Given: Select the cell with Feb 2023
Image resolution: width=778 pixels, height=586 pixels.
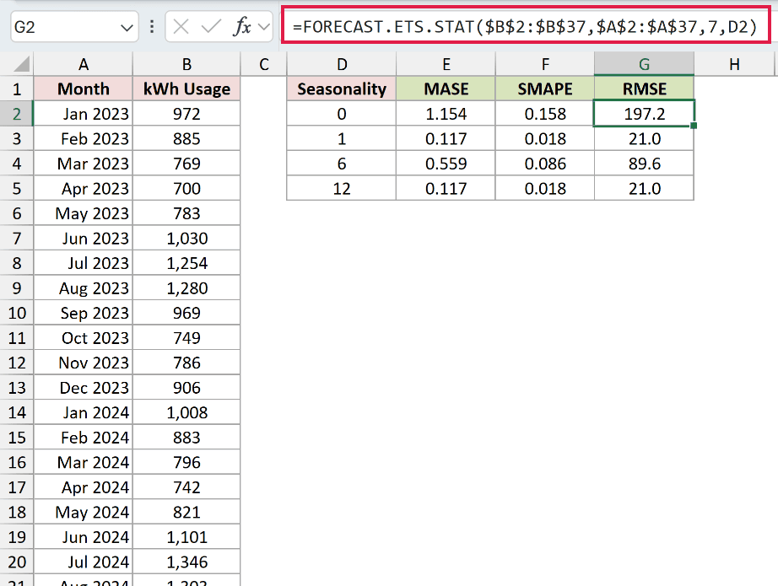Looking at the screenshot, I should (84, 139).
